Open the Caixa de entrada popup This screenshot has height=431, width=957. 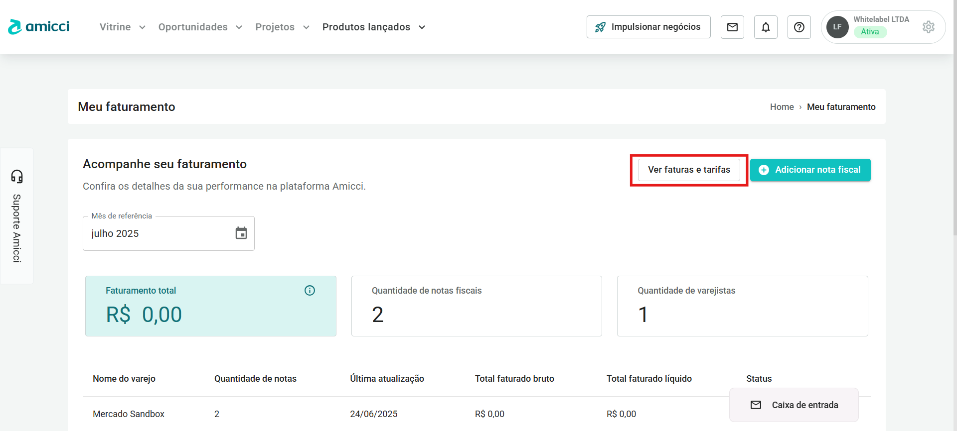794,405
